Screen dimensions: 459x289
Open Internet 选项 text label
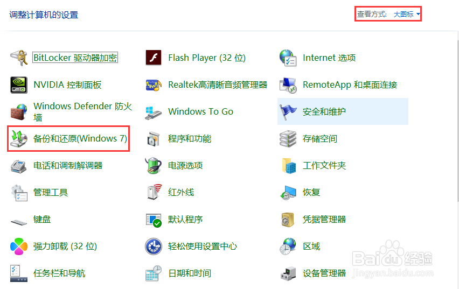pyautogui.click(x=329, y=58)
